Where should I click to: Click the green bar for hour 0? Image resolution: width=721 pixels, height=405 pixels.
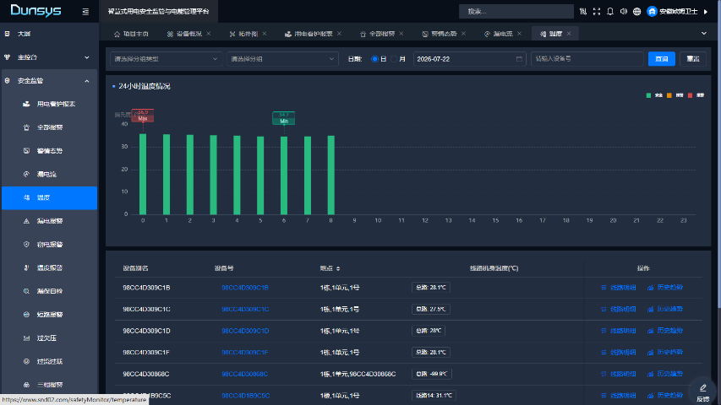click(x=143, y=175)
